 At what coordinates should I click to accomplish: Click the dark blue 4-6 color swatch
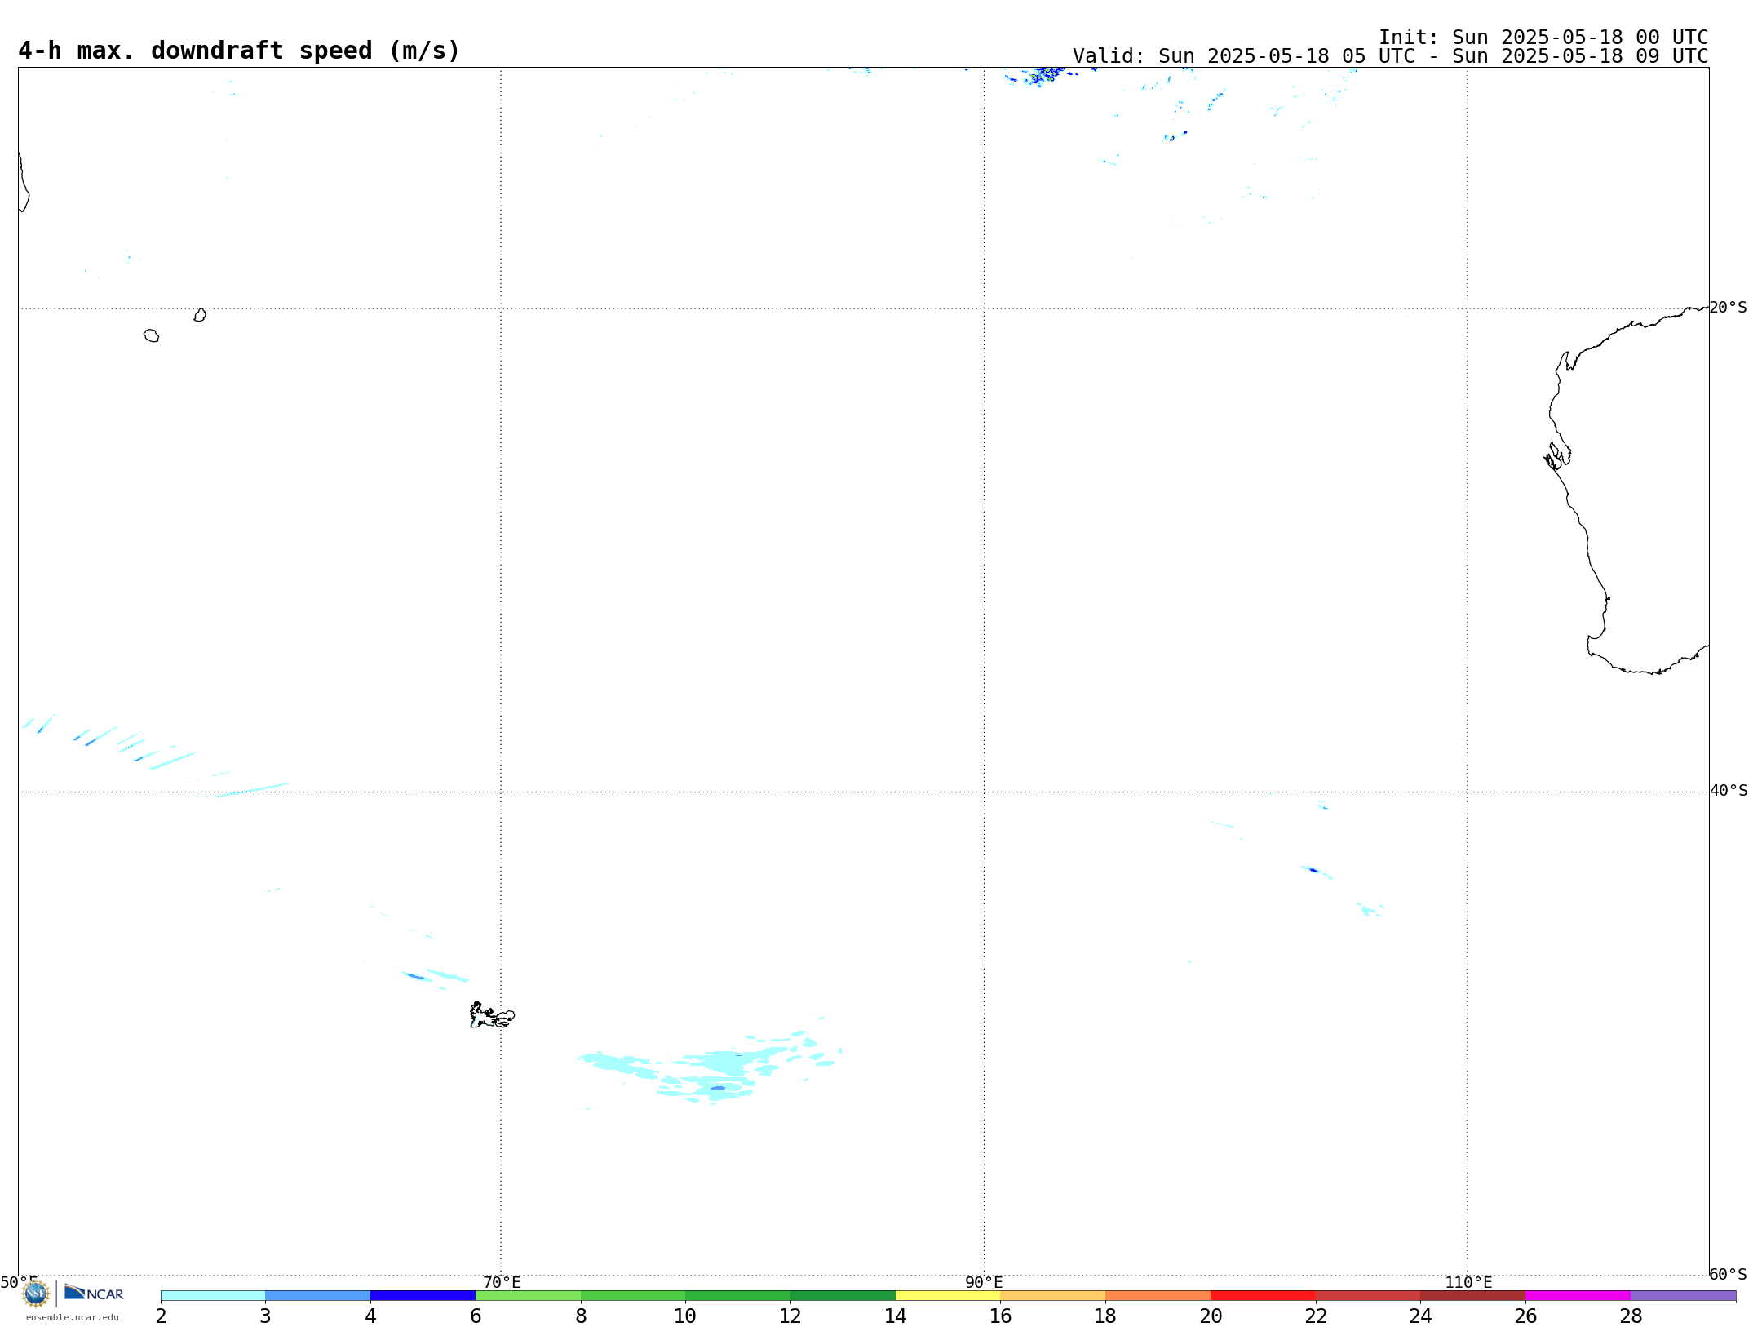tap(423, 1296)
